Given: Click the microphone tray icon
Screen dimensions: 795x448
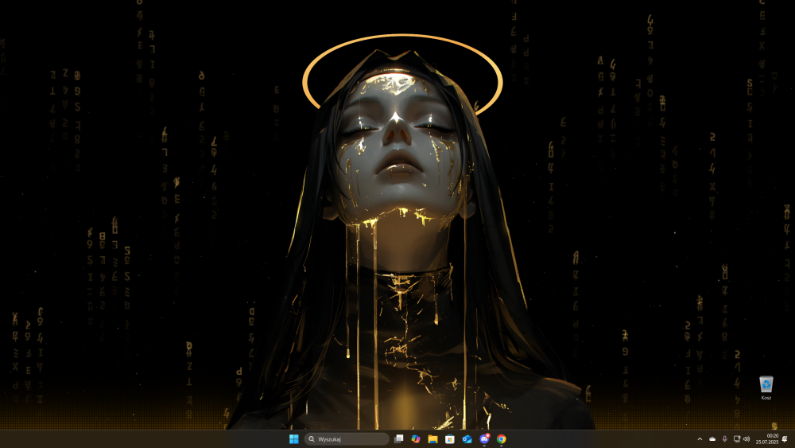Looking at the screenshot, I should (x=724, y=439).
